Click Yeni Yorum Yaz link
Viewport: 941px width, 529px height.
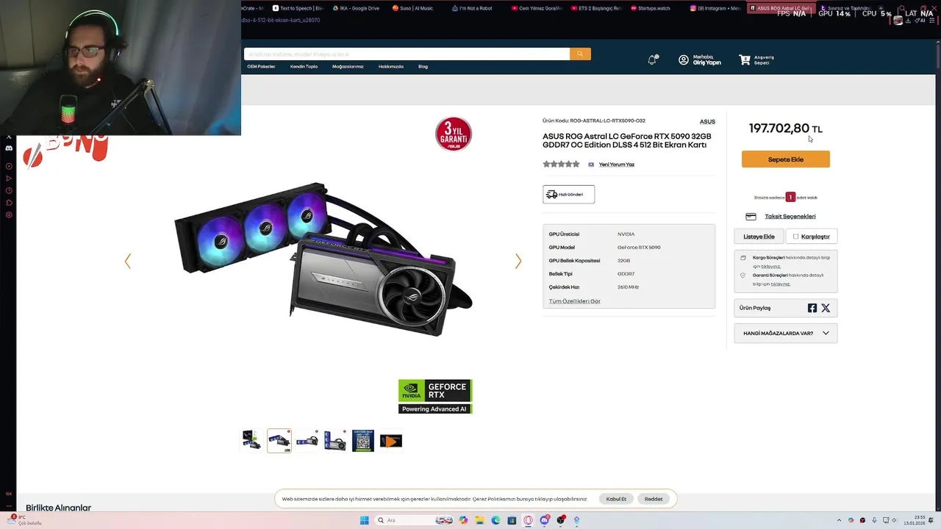[x=617, y=165]
